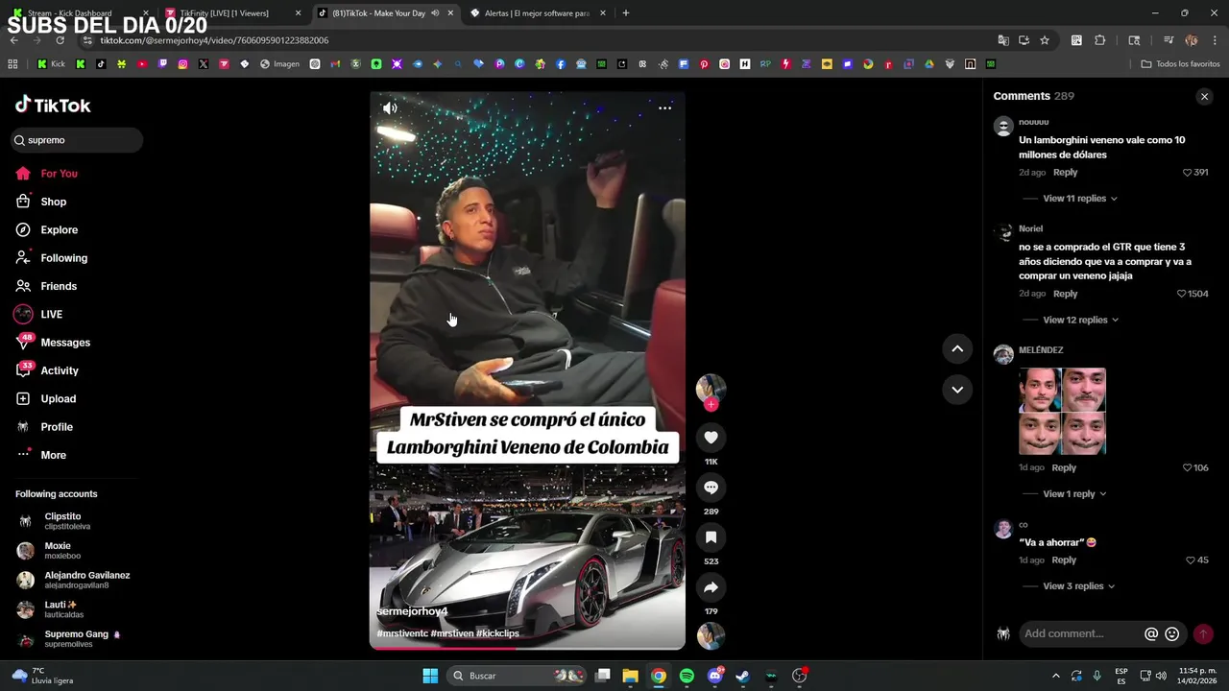Expand View 12 replies
1229x691 pixels.
click(1080, 320)
